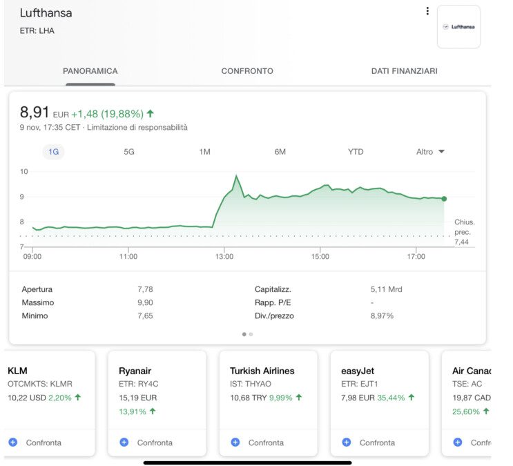Click the ETR: RY4C ticker text
This screenshot has height=466, width=513.
click(x=138, y=384)
